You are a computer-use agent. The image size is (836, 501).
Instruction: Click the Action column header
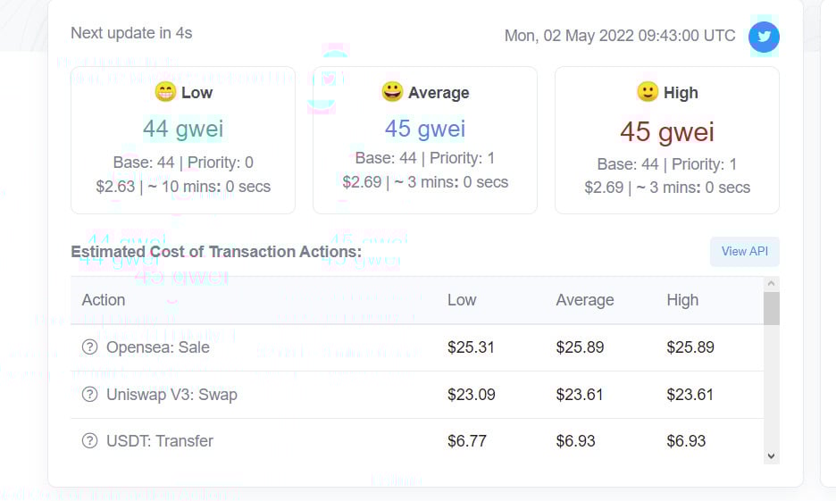tap(104, 300)
